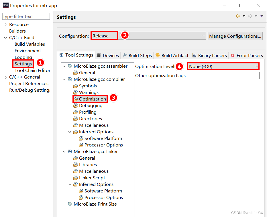Select the Tool Settings tab
Screen dimensions: 267x217
point(76,55)
